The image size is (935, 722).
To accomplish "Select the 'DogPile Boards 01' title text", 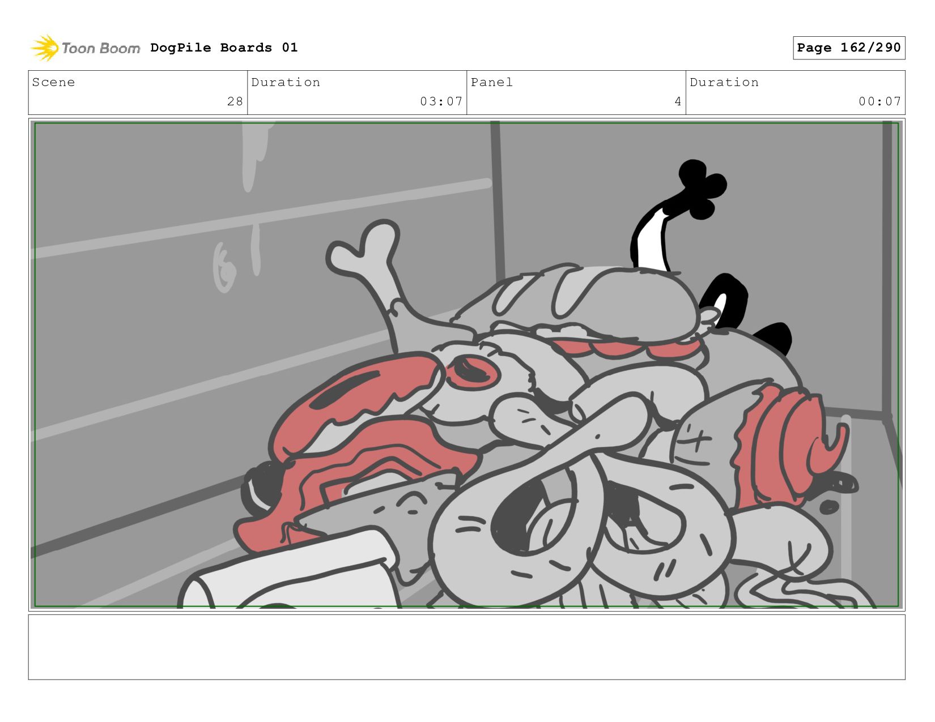I will tap(224, 48).
